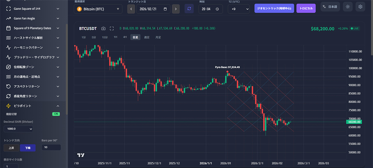Click the left sidebar scrollbar
The height and width of the screenshot is (168, 373).
(67, 68)
